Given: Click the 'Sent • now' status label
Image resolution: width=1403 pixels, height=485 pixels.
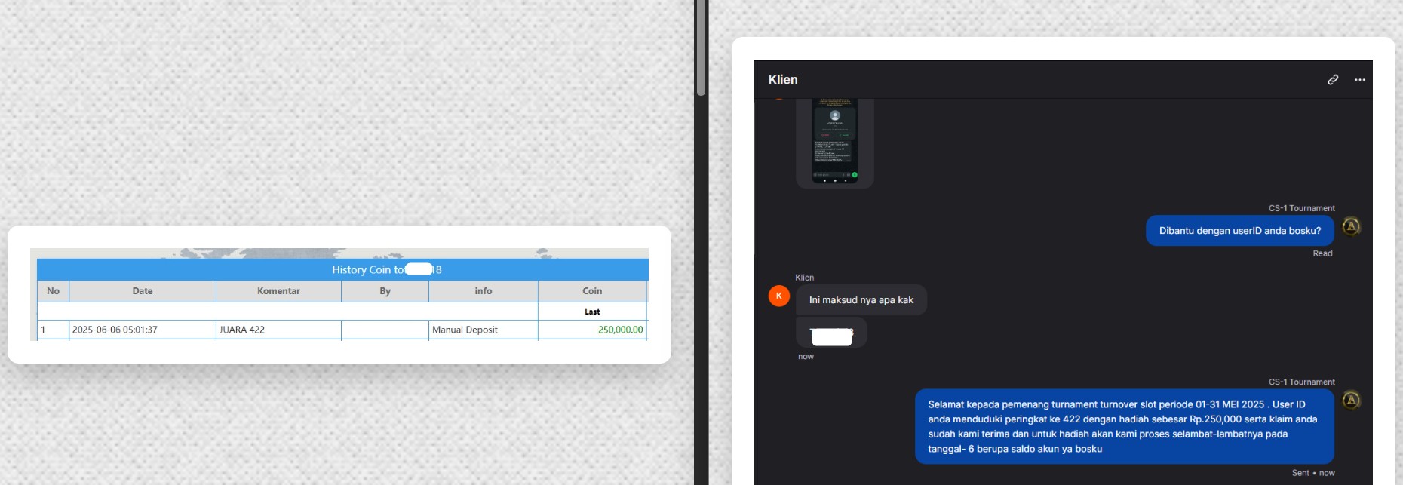Looking at the screenshot, I should (1313, 473).
